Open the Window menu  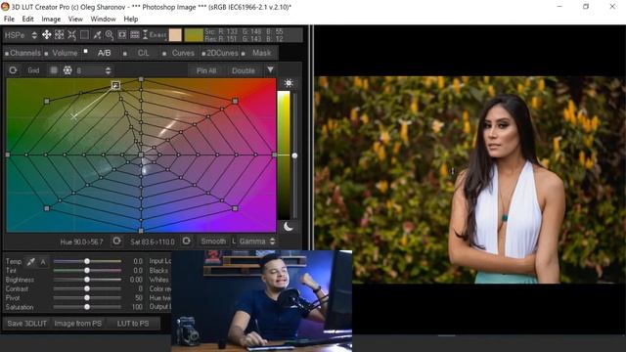(x=103, y=19)
